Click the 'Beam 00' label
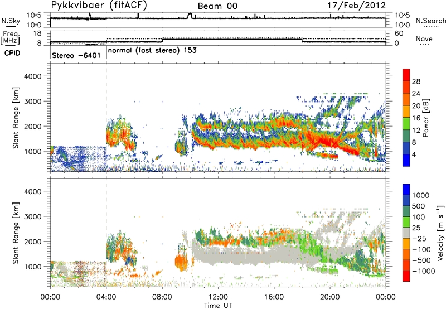This screenshot has height=309, width=446. 217,6
